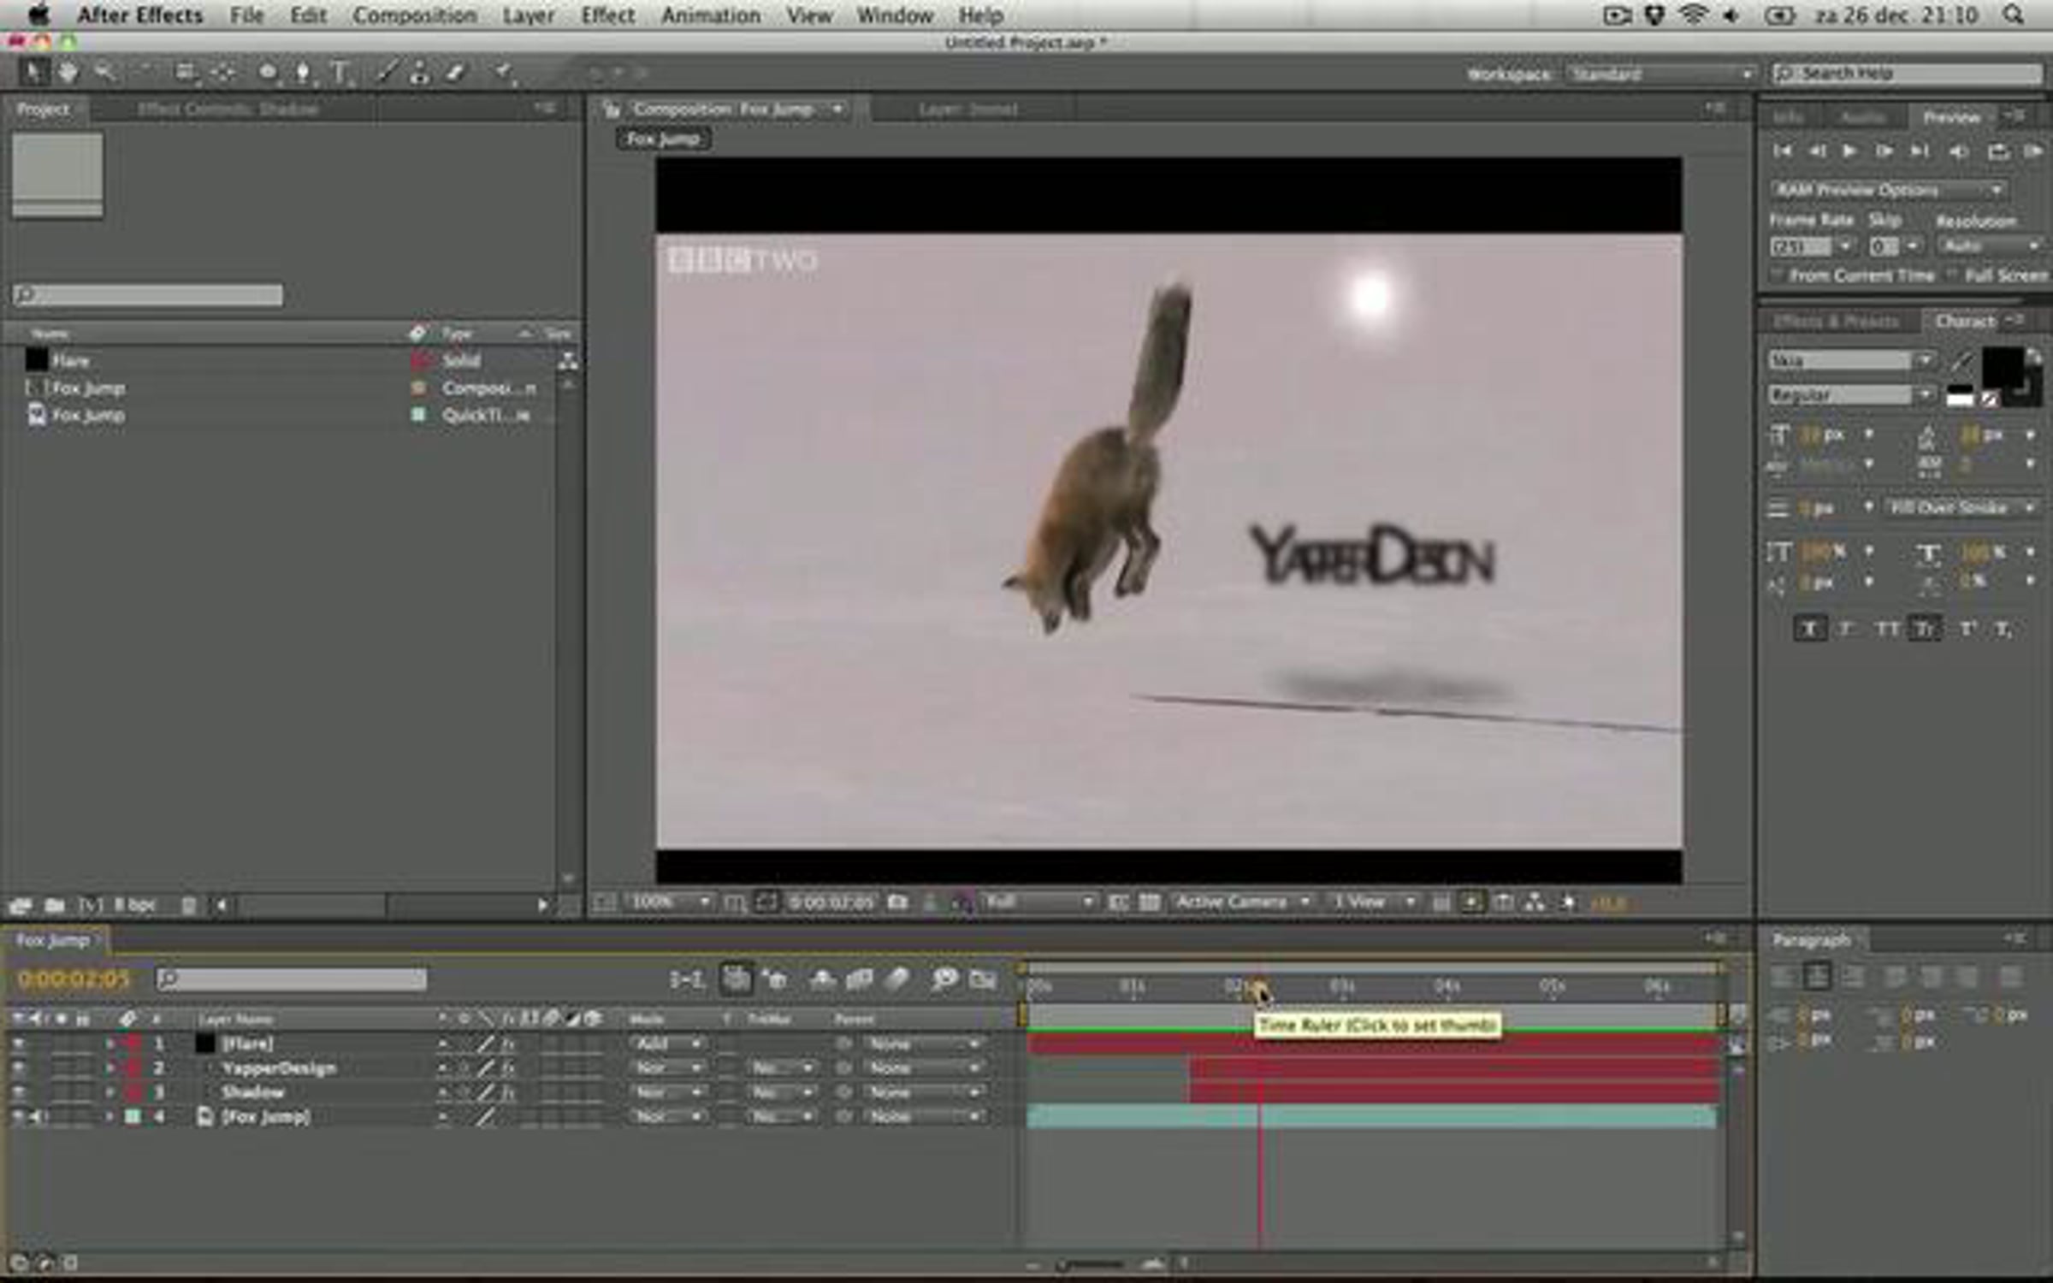2053x1283 pixels.
Task: Switch to the Effect Controls tab
Action: [x=228, y=109]
